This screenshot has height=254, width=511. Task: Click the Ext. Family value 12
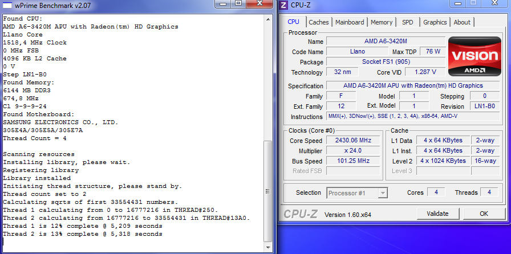[341, 106]
